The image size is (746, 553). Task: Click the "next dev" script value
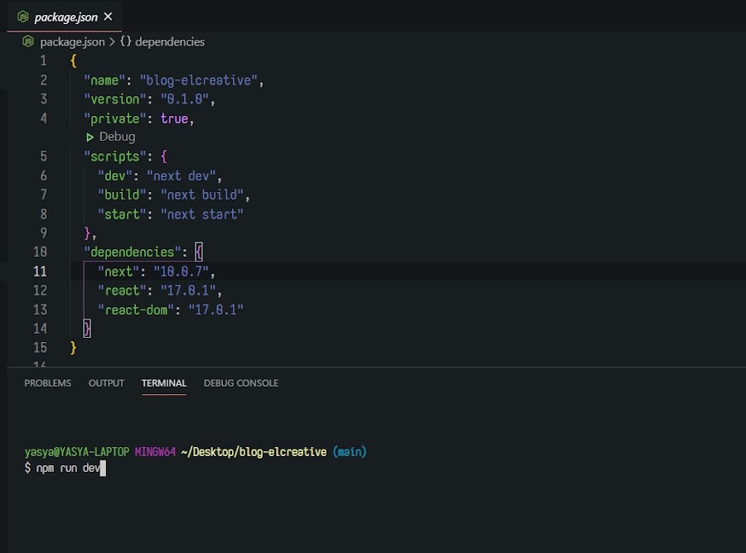181,176
